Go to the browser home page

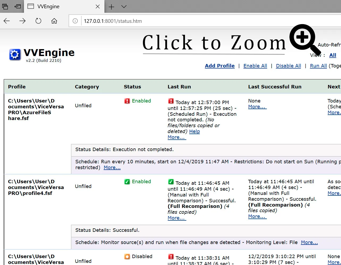click(x=54, y=21)
